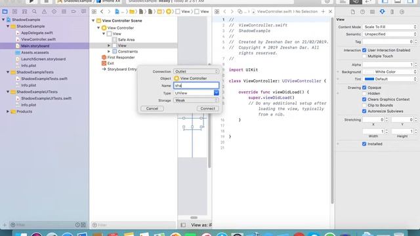The height and width of the screenshot is (236, 420).
Task: Click the outlet Name text field
Action: pos(196,86)
